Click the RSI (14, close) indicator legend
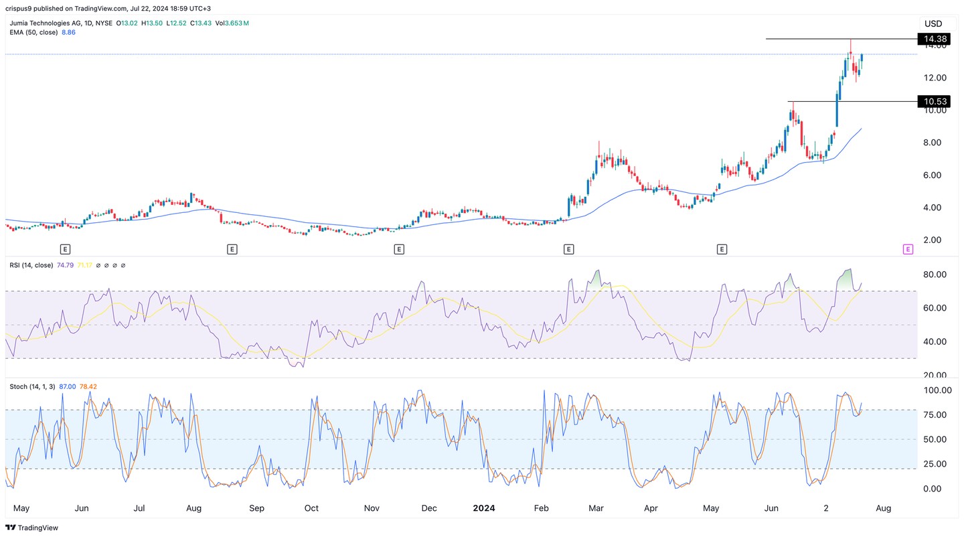The height and width of the screenshot is (537, 964). [31, 265]
